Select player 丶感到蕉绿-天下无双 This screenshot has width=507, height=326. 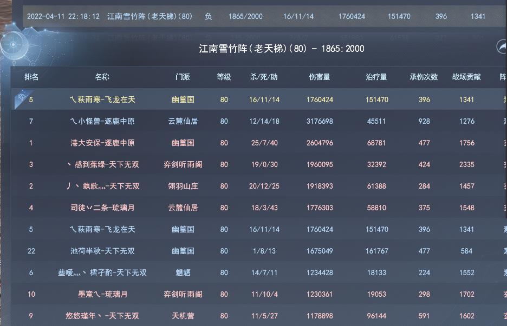coord(102,164)
